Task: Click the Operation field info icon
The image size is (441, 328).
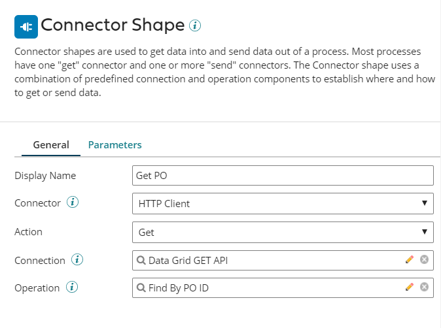Action: (72, 287)
